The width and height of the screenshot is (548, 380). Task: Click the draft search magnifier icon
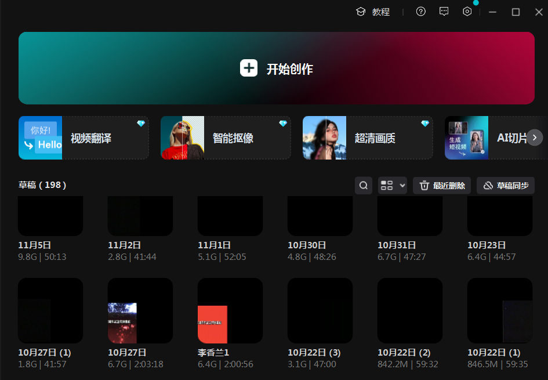pos(364,186)
